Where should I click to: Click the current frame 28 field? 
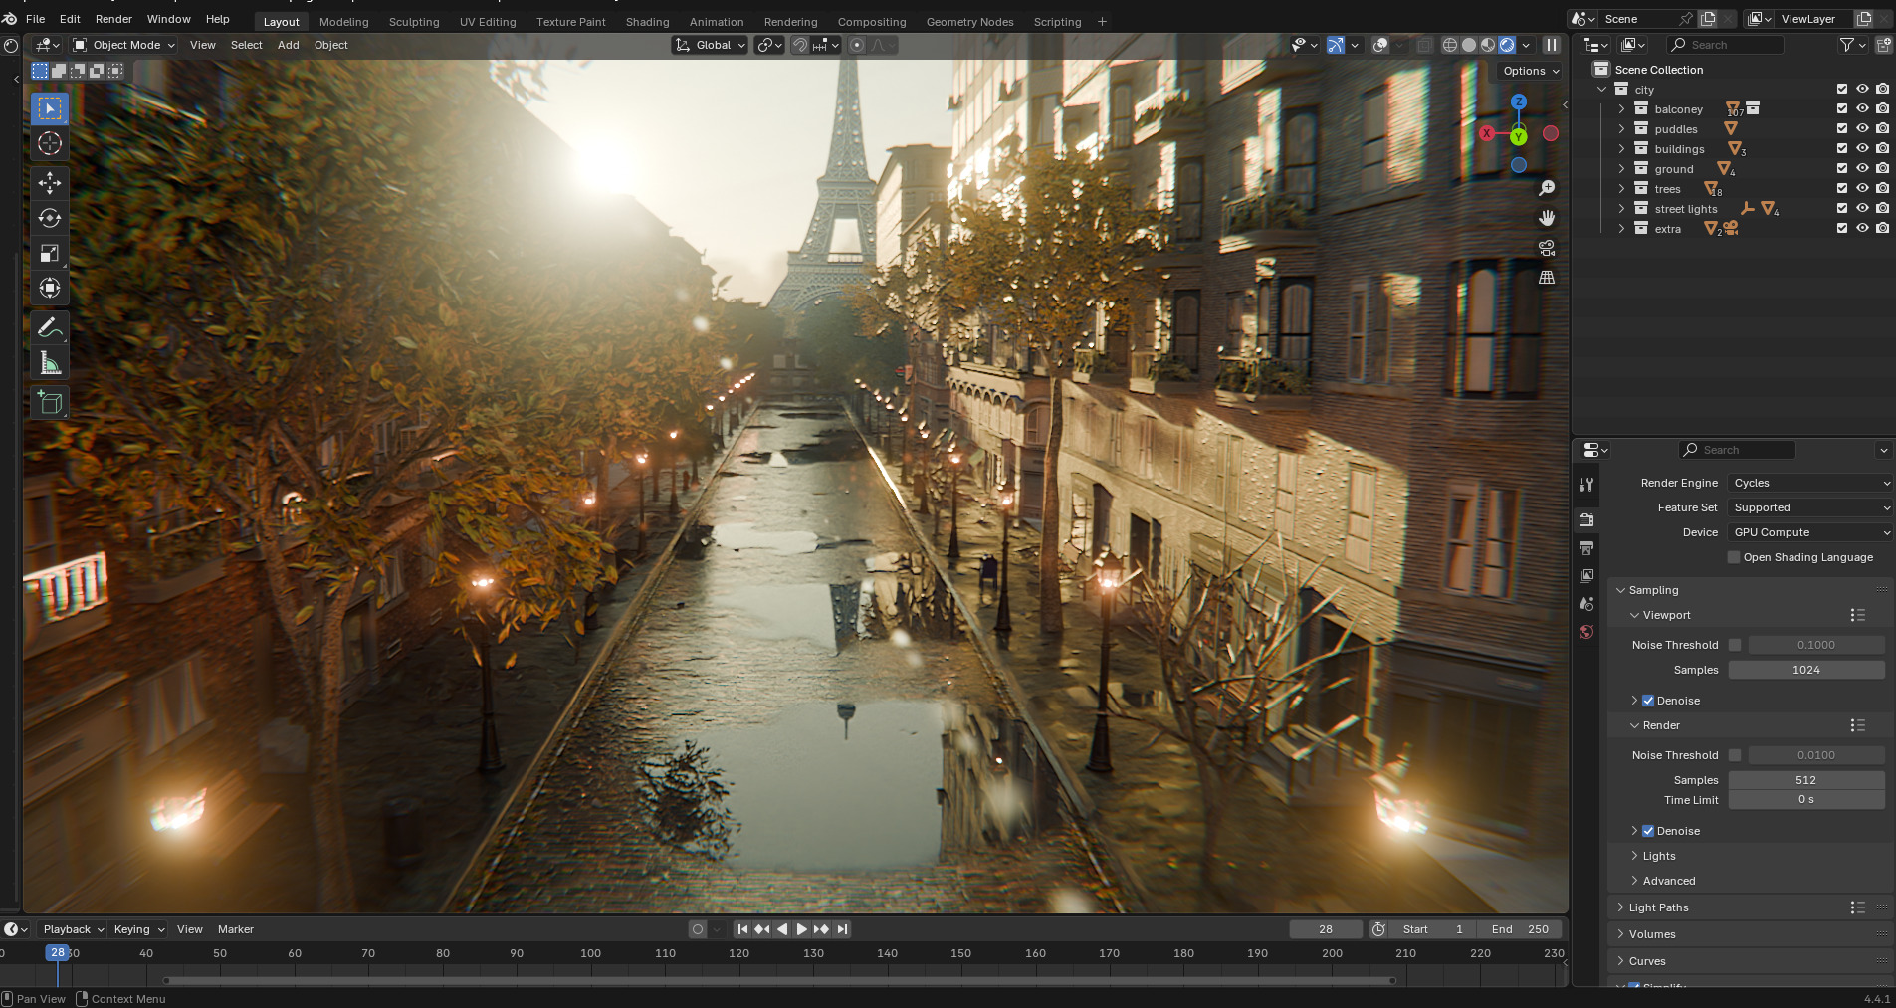tap(1326, 929)
